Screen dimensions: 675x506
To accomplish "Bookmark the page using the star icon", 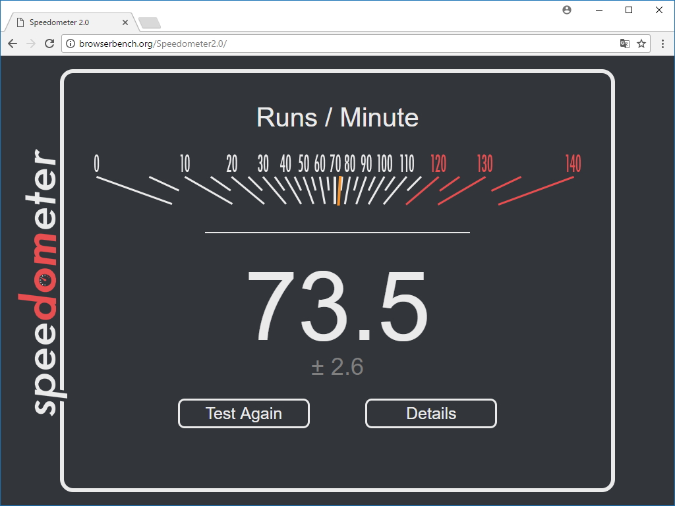I will coord(641,43).
